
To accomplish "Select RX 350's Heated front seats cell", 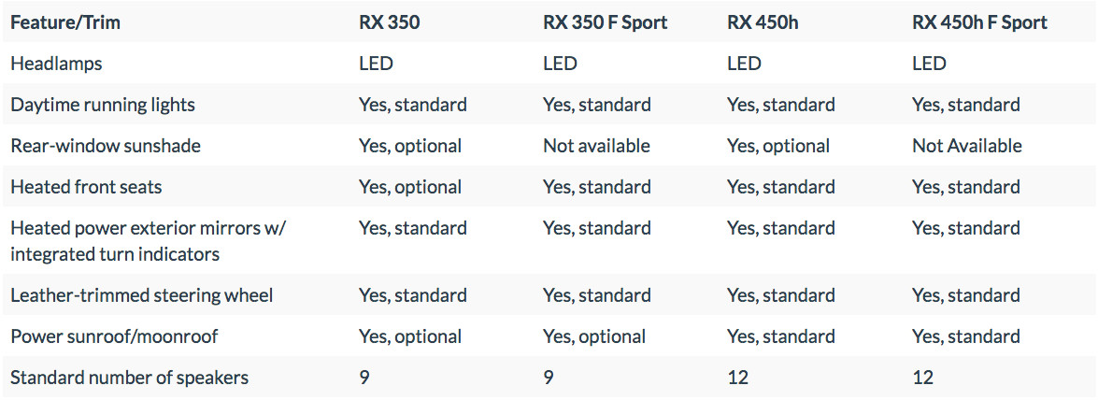I will (410, 187).
